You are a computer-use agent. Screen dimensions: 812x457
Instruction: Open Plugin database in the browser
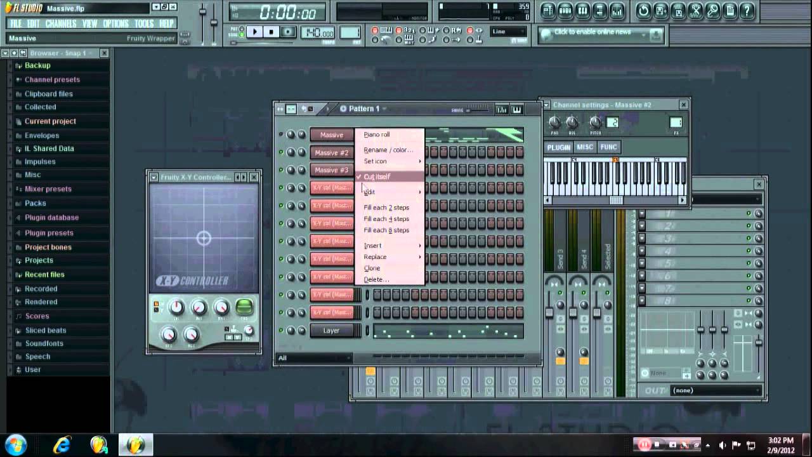pos(51,217)
